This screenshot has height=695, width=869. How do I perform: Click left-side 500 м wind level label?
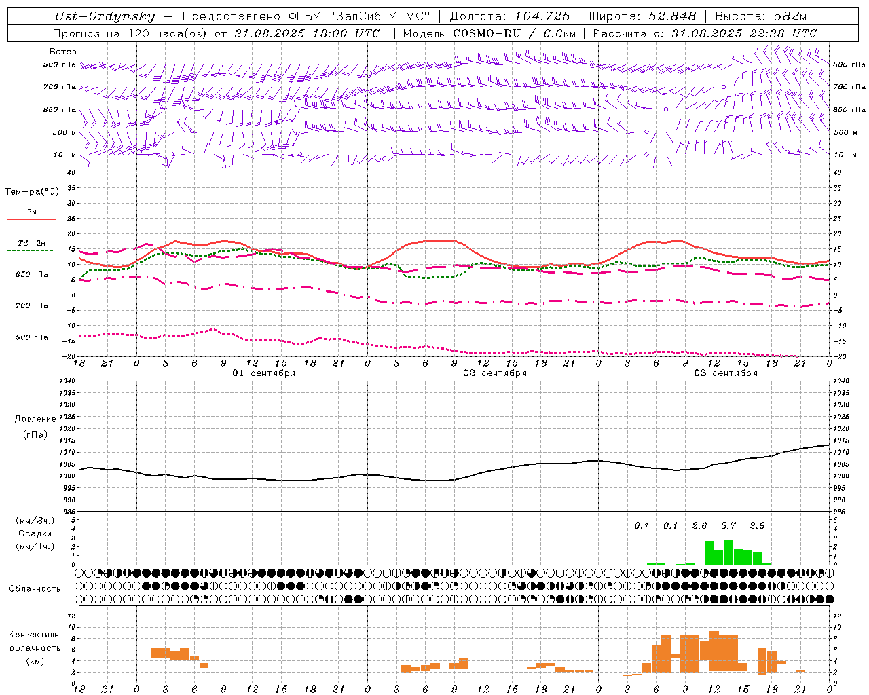click(x=64, y=132)
